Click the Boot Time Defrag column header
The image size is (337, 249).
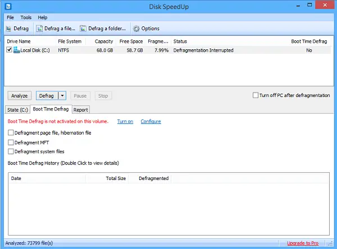(309, 41)
